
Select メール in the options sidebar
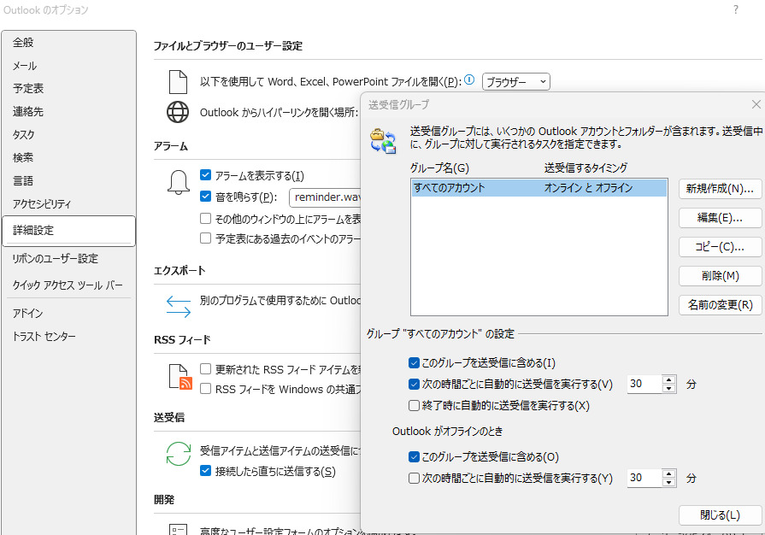[x=26, y=66]
